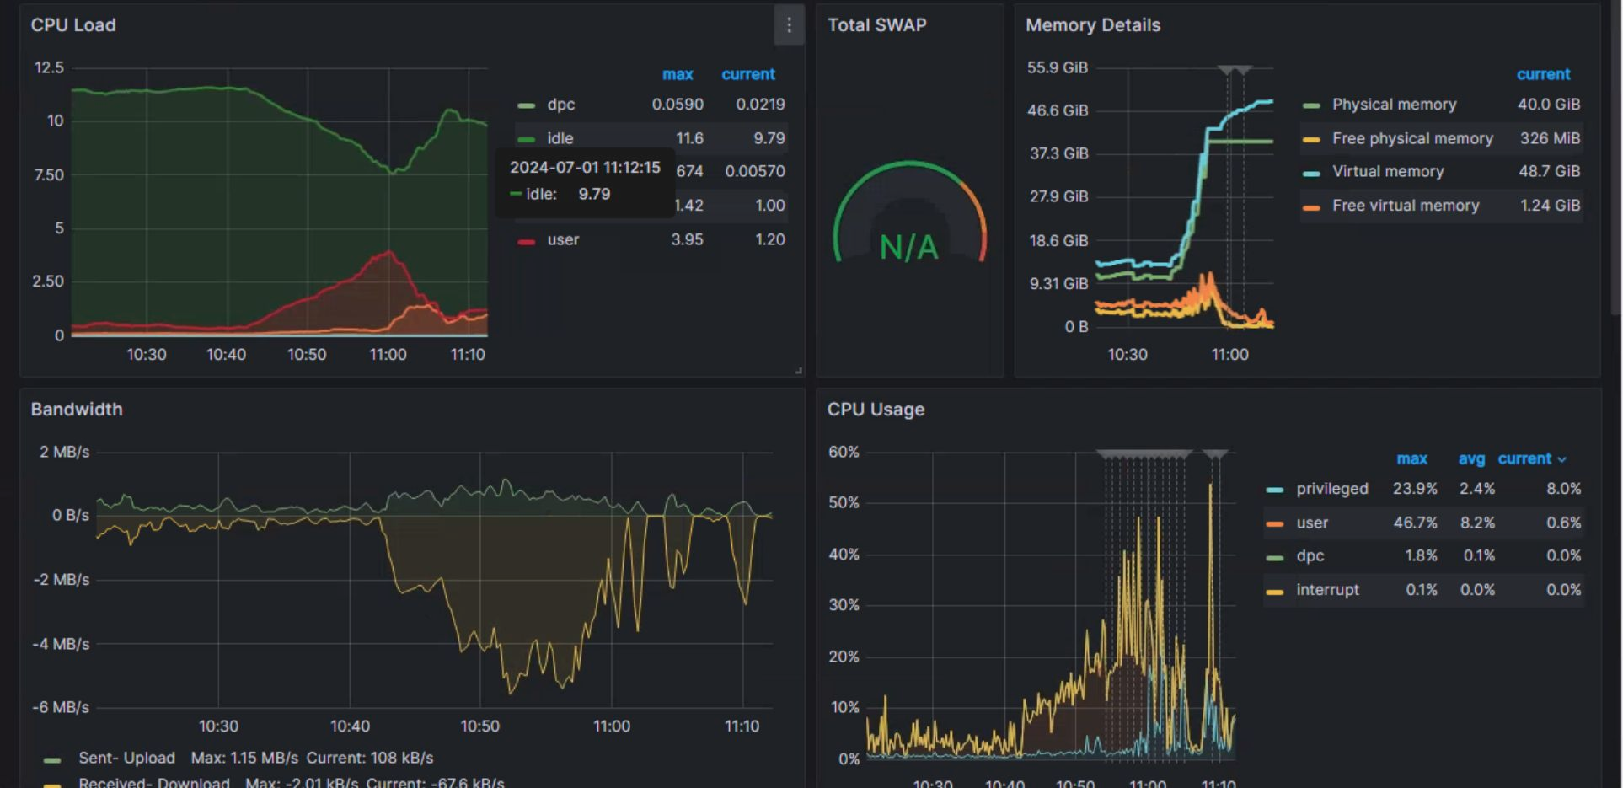This screenshot has height=788, width=1623.
Task: Sort CPU Usage legend by max column
Action: coord(1412,458)
